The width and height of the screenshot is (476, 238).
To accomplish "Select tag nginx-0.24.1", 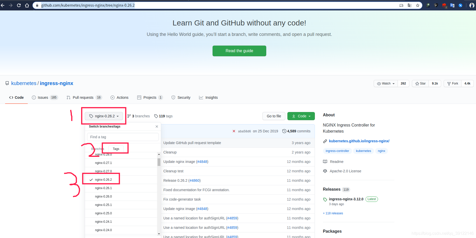I will pyautogui.click(x=121, y=222).
